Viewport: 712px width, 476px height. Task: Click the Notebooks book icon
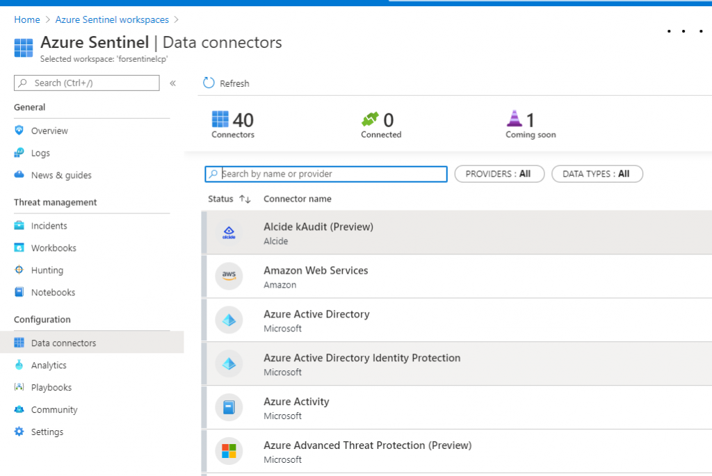pos(19,292)
